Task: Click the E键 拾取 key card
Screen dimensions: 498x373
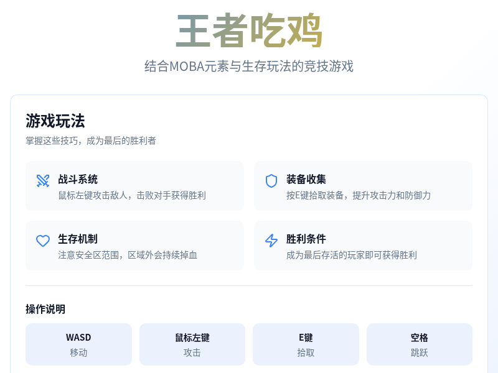Action: (x=306, y=344)
